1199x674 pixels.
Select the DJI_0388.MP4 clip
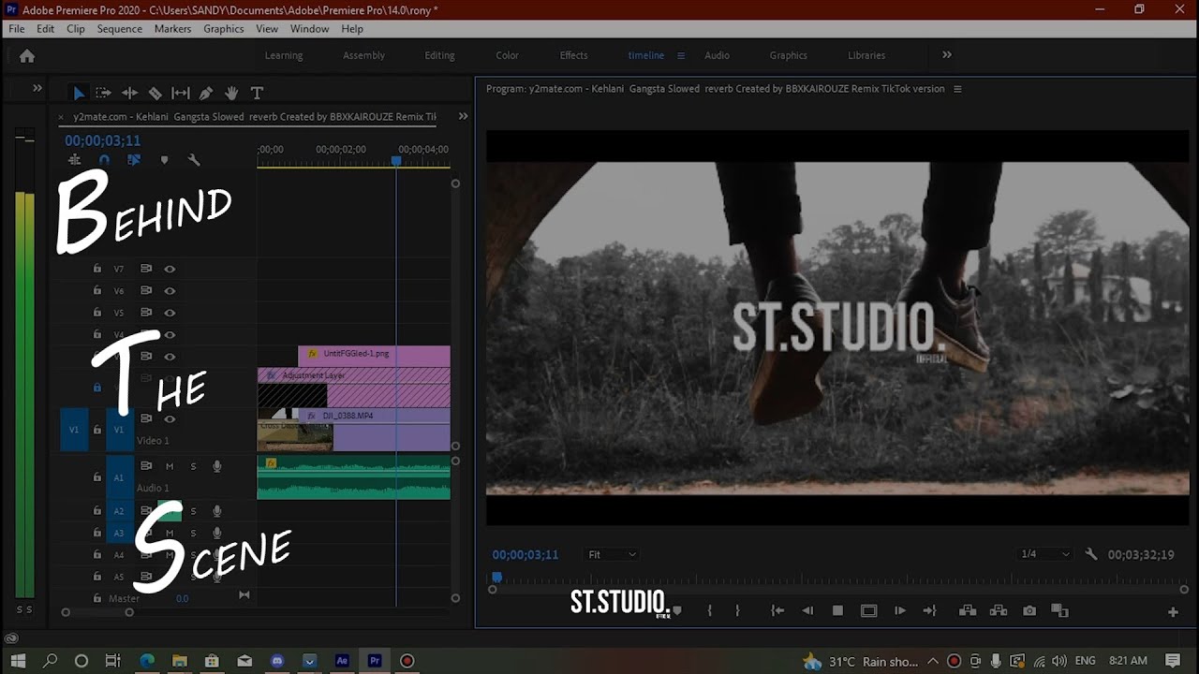point(377,430)
